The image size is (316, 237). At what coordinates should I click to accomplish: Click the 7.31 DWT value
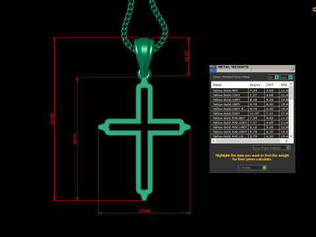click(x=269, y=113)
